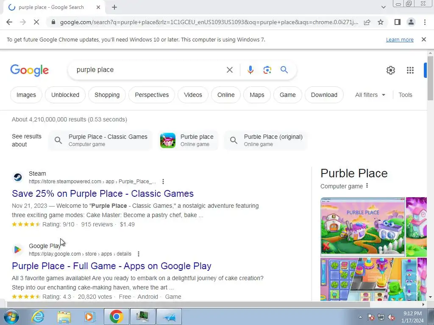Image resolution: width=434 pixels, height=325 pixels.
Task: Click the Learn more link
Action: point(400,39)
